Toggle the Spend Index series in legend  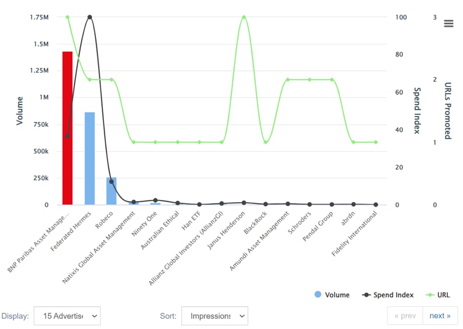click(x=388, y=295)
